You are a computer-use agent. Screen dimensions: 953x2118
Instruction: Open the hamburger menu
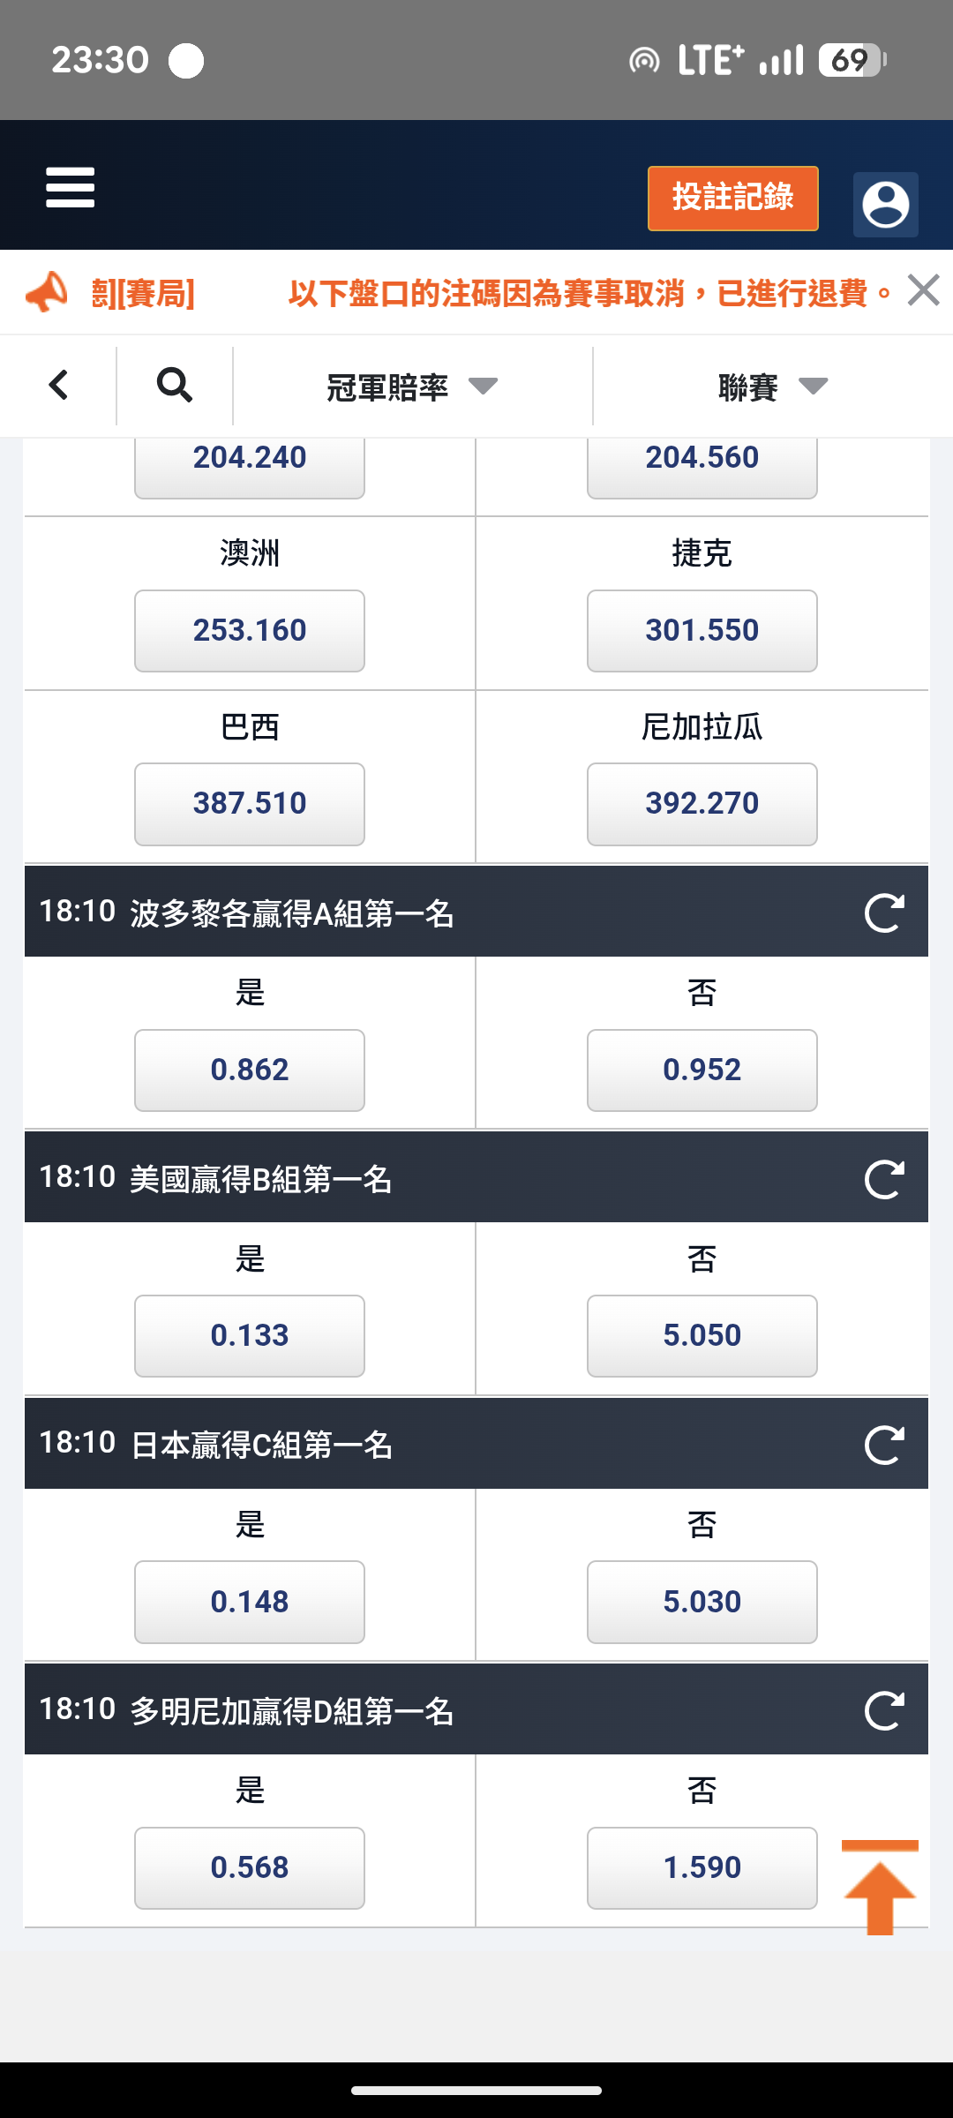click(x=71, y=187)
